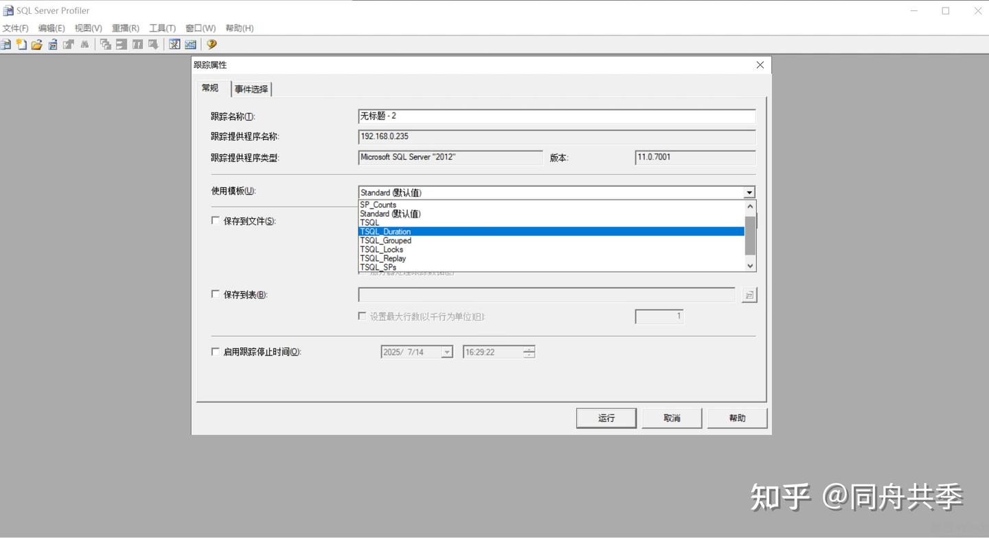
Task: Open the 文件(F) menu
Action: pos(16,28)
